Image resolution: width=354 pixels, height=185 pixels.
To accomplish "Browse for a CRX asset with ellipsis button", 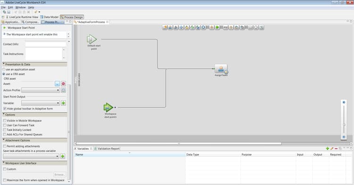I will pyautogui.click(x=57, y=84).
